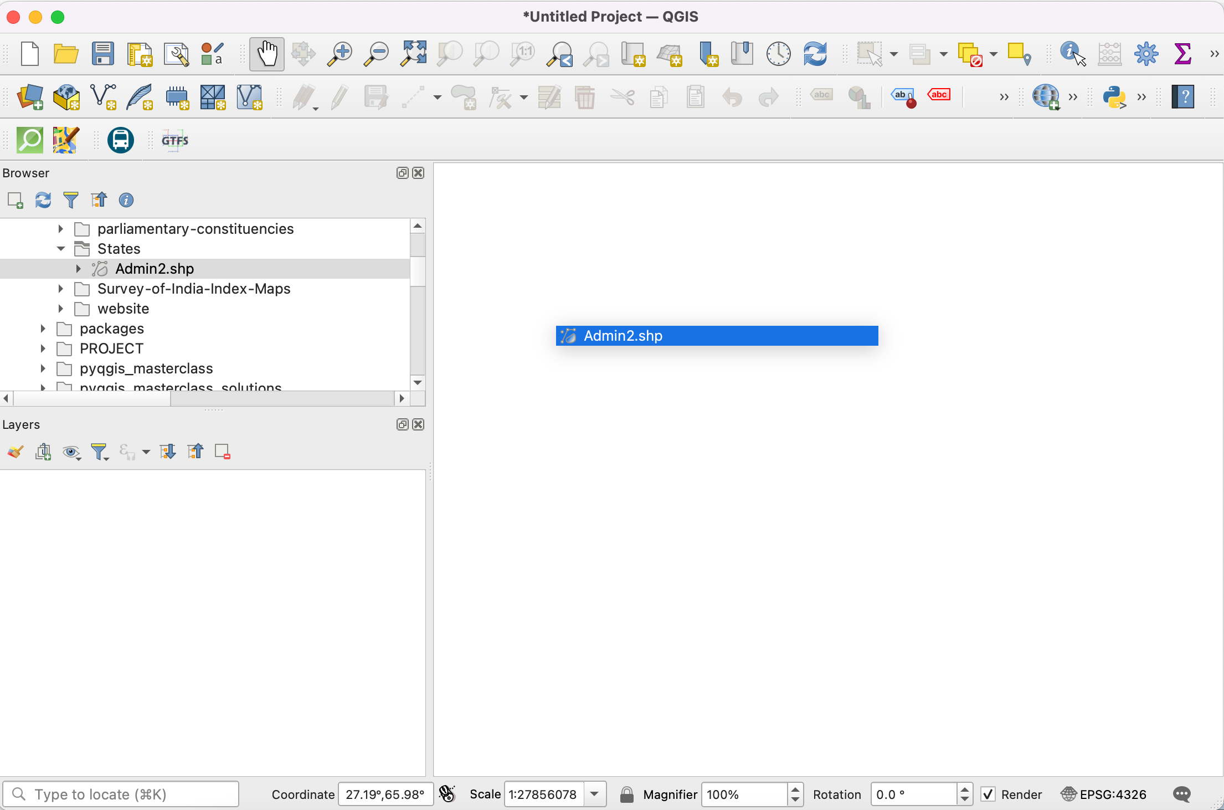Collapse the States folder

[x=61, y=249]
